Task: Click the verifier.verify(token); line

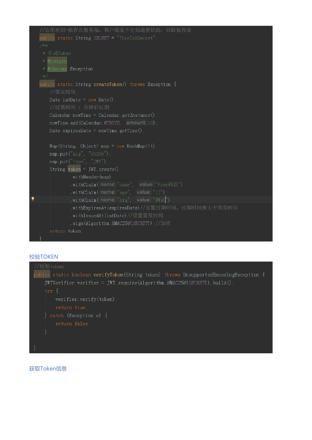Action: (86, 299)
